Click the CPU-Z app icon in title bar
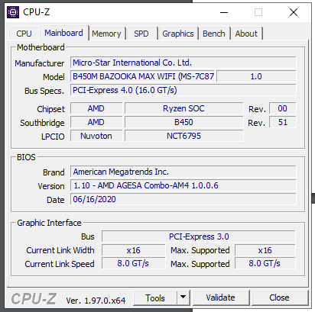Screen dimensions: 315x312 point(13,12)
